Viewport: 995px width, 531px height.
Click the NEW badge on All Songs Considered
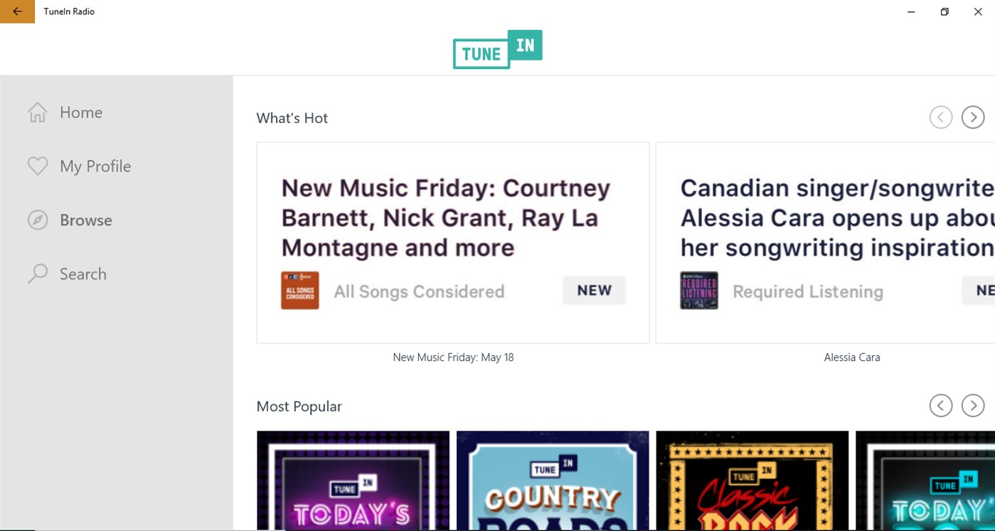coord(594,291)
